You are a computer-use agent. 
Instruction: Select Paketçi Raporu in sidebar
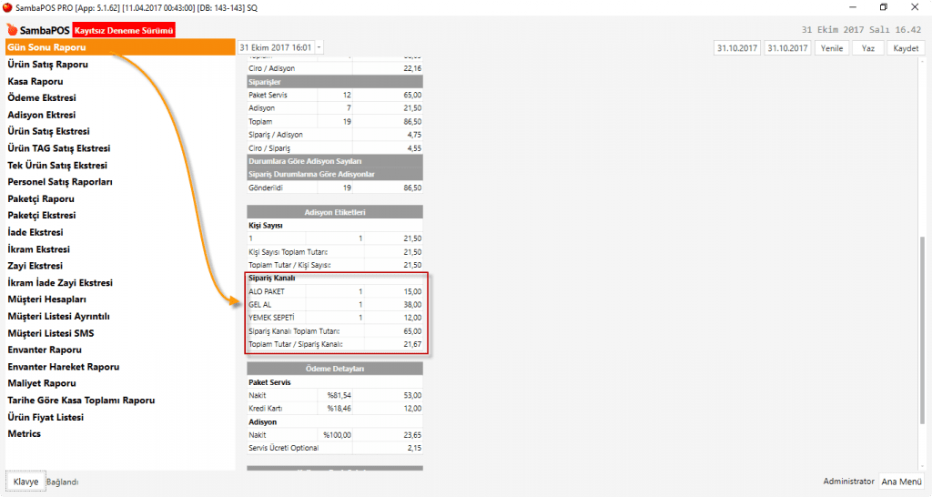pyautogui.click(x=41, y=198)
